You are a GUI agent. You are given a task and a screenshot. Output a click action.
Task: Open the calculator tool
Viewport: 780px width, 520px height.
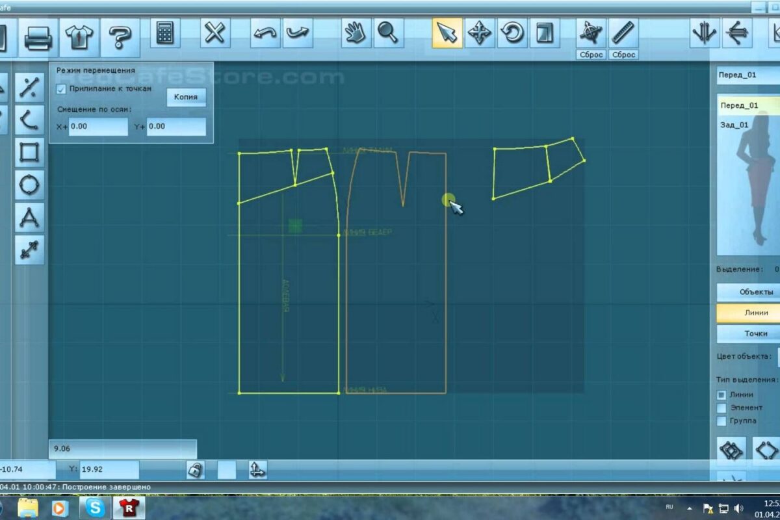(165, 33)
